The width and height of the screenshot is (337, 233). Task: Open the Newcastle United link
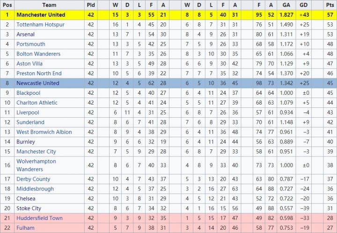pyautogui.click(x=38, y=83)
